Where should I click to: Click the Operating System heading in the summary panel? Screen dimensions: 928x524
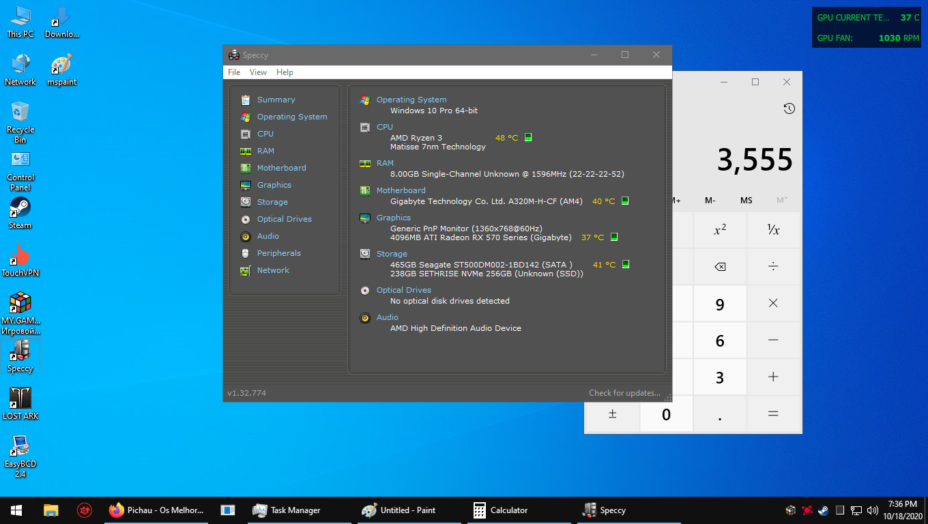tap(411, 100)
